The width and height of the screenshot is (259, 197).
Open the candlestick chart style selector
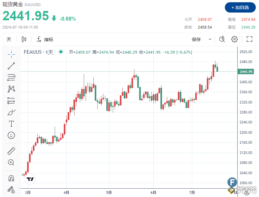(24, 39)
